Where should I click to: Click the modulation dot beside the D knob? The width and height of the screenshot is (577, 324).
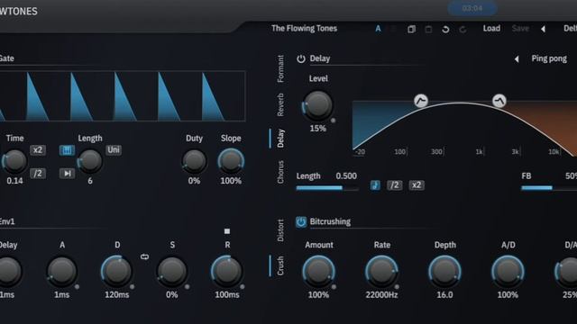point(133,286)
